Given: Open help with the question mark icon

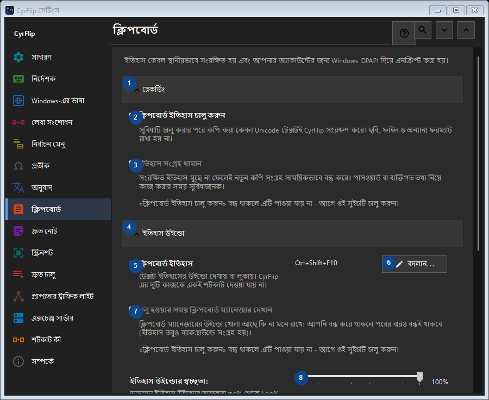Looking at the screenshot, I should (404, 33).
